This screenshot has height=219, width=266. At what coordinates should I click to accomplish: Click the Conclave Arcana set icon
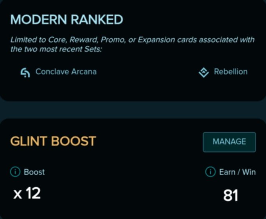(25, 72)
